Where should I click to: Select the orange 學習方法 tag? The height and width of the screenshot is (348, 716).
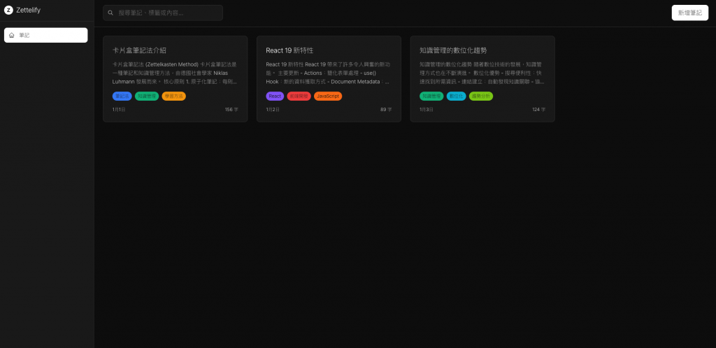coord(173,96)
